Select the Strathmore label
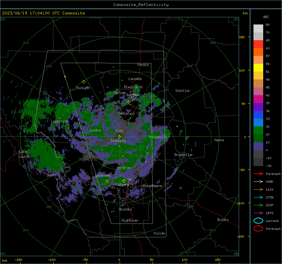 pyautogui.click(x=152, y=186)
